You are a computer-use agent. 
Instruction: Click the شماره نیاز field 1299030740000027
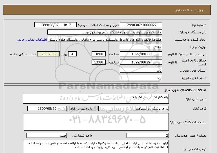pyautogui.click(x=141, y=25)
